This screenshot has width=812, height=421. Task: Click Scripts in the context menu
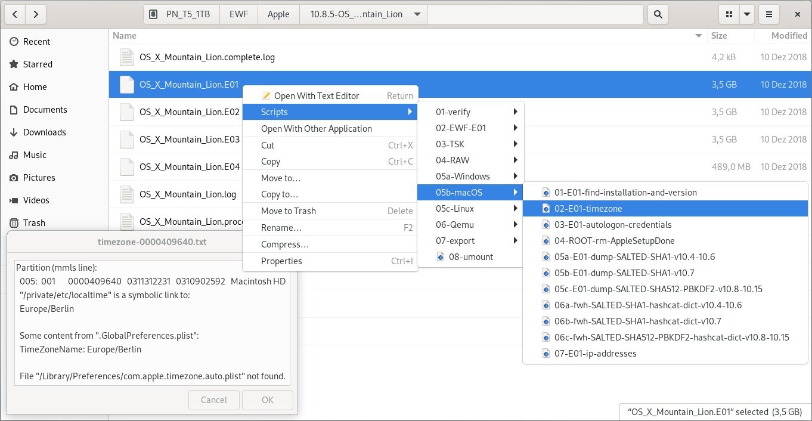[x=330, y=112]
